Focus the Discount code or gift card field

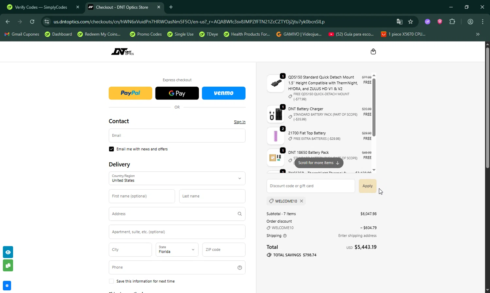[x=311, y=186]
